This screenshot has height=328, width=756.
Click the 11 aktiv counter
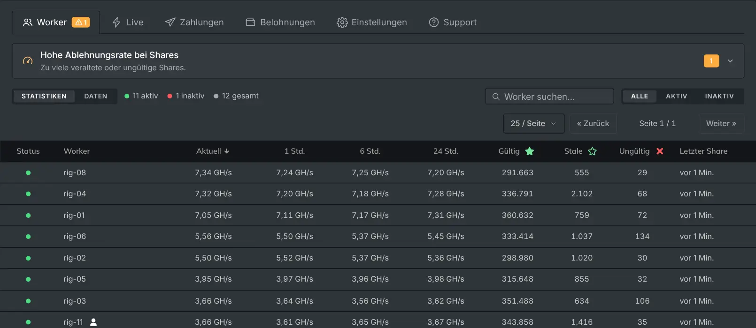tap(141, 96)
